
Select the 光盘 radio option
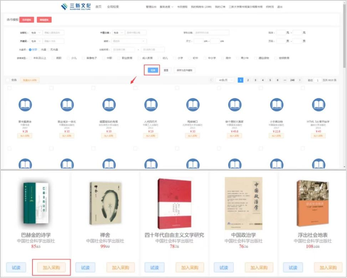click(40, 49)
